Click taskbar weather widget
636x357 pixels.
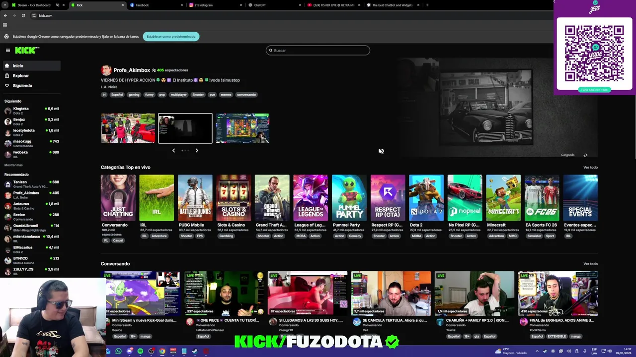point(512,351)
